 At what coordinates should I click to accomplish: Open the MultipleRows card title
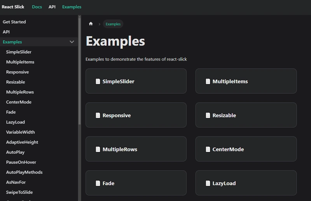(x=120, y=149)
